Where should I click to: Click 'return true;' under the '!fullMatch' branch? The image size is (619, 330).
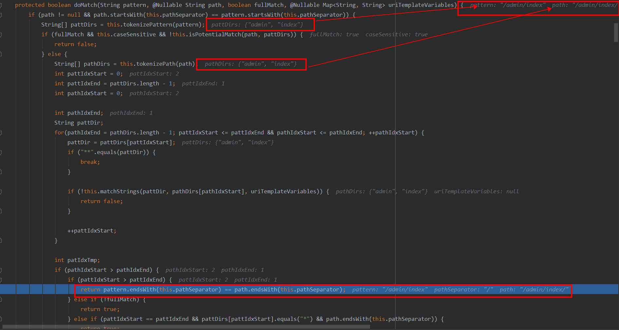coord(100,309)
